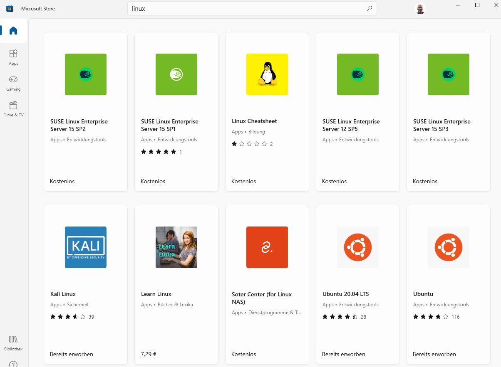Open the Help question mark icon
Screen dimensions: 501x367
click(x=13, y=364)
